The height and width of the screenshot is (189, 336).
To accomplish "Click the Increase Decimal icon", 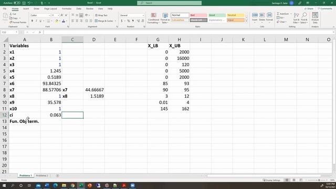I will pos(138,21).
